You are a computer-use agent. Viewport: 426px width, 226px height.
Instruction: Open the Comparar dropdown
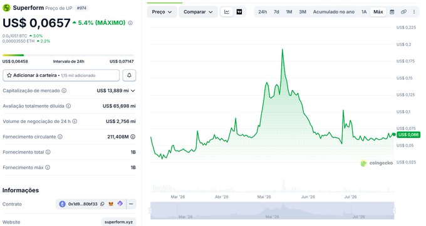198,12
